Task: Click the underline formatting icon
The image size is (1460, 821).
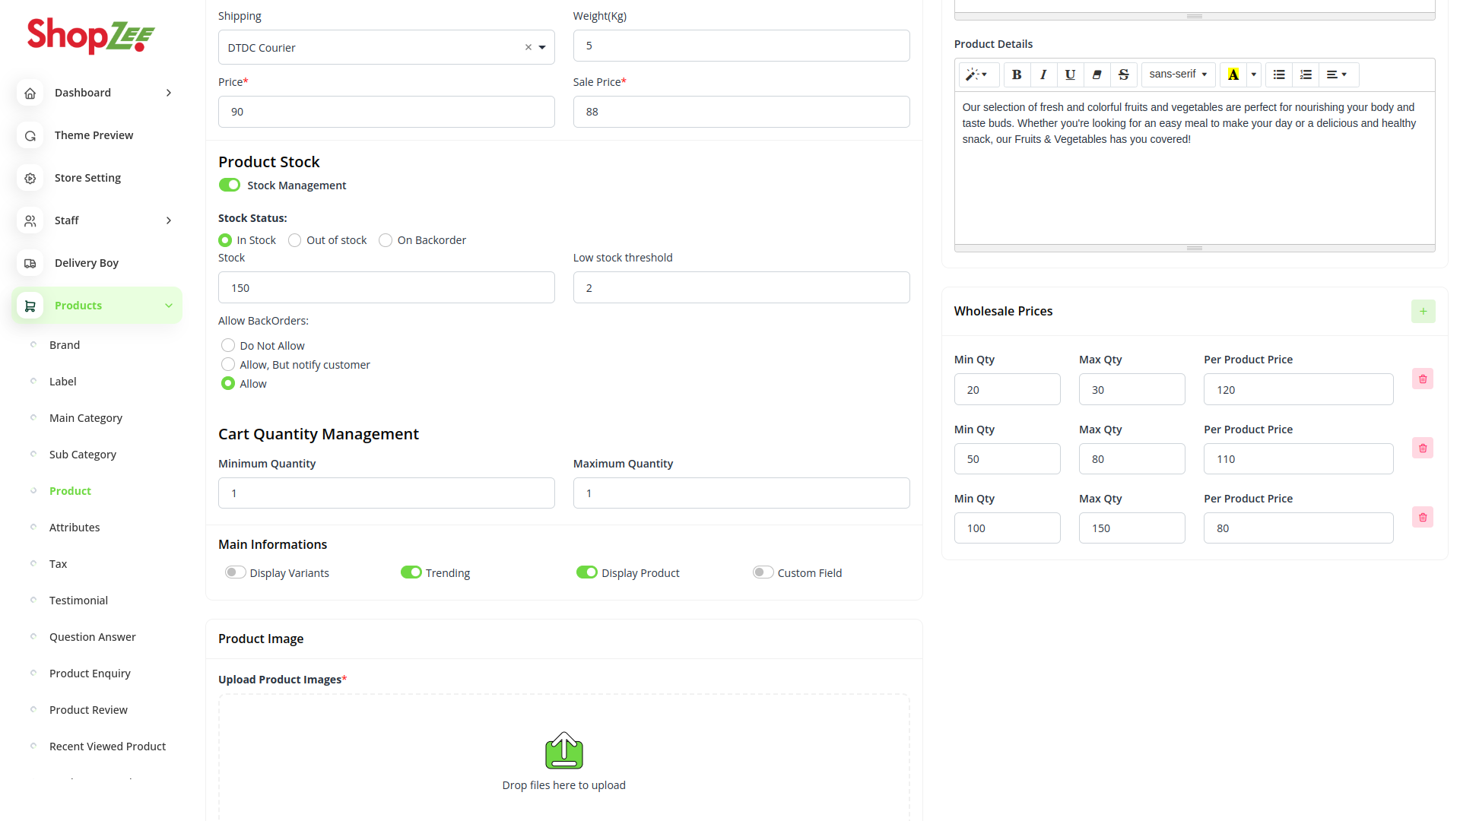Action: 1070,74
